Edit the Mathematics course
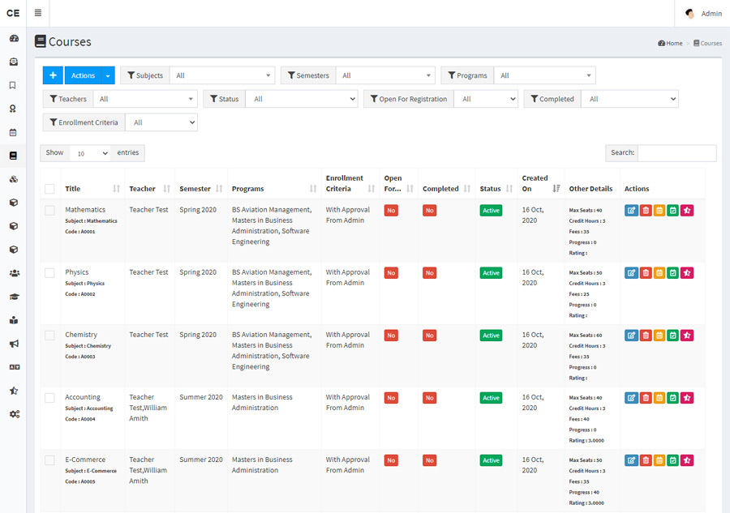The width and height of the screenshot is (730, 513). [x=631, y=210]
